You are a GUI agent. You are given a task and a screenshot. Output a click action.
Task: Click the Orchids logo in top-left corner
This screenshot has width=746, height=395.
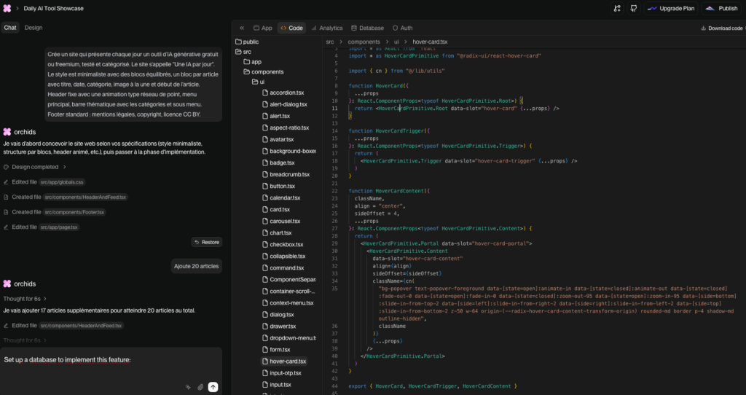pyautogui.click(x=7, y=8)
